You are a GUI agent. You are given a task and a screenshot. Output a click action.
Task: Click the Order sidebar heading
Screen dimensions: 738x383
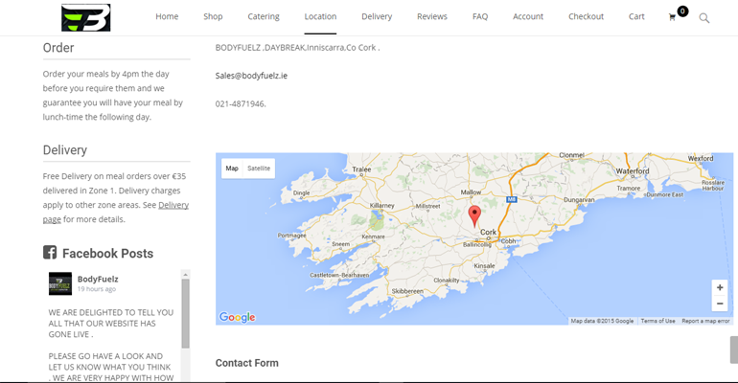click(x=58, y=48)
